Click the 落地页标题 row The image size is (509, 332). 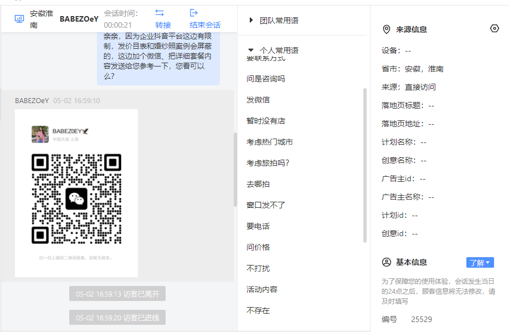pyautogui.click(x=408, y=105)
